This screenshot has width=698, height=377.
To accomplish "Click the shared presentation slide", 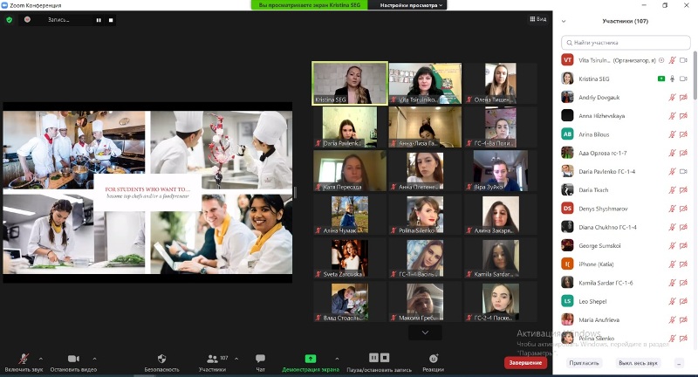I will 147,192.
